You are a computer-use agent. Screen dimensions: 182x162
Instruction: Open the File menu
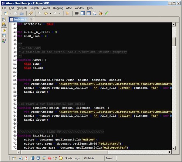pyautogui.click(x=4, y=8)
